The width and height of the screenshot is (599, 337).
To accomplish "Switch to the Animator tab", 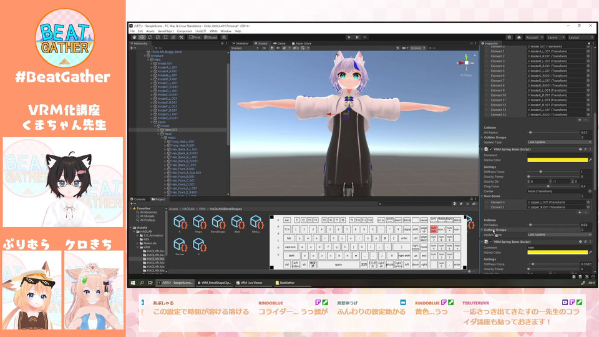I will pyautogui.click(x=240, y=44).
